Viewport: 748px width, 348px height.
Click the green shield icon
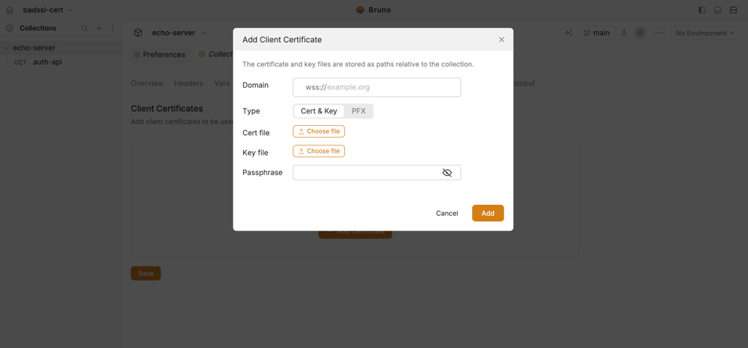640,33
